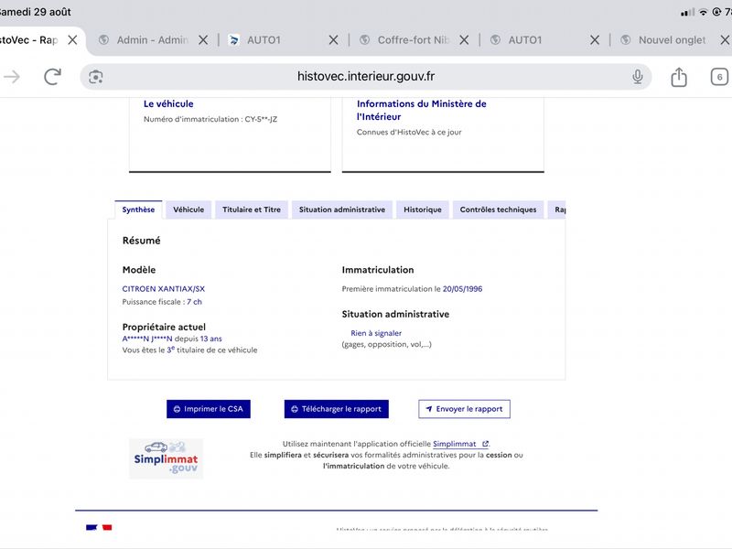Follow the Simplimmat link
Viewport: 732px width, 549px height.
click(x=460, y=444)
